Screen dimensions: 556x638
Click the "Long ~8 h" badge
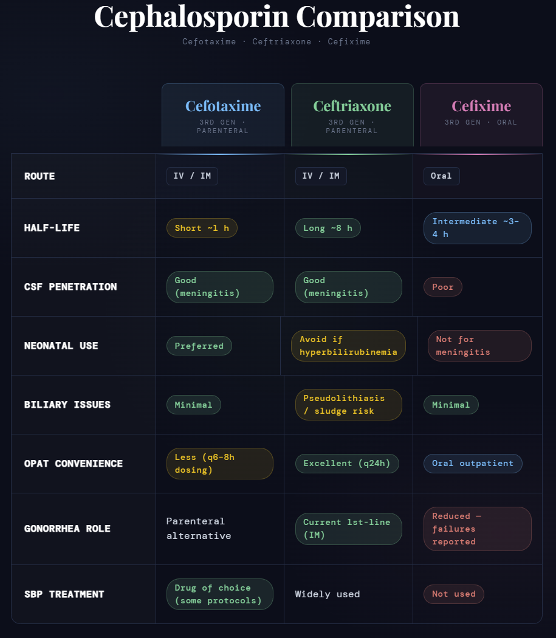tap(328, 228)
